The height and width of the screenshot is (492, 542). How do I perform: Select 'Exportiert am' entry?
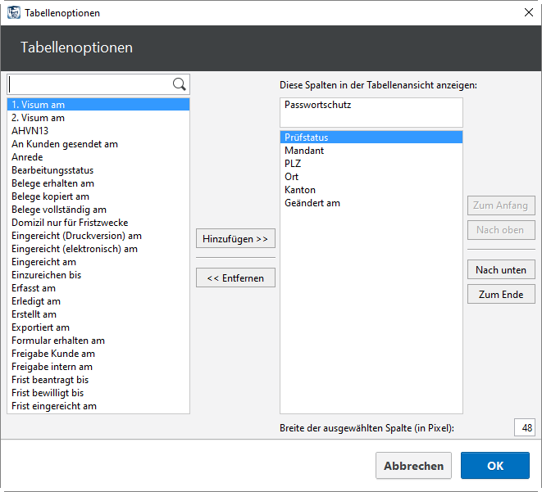pos(98,327)
